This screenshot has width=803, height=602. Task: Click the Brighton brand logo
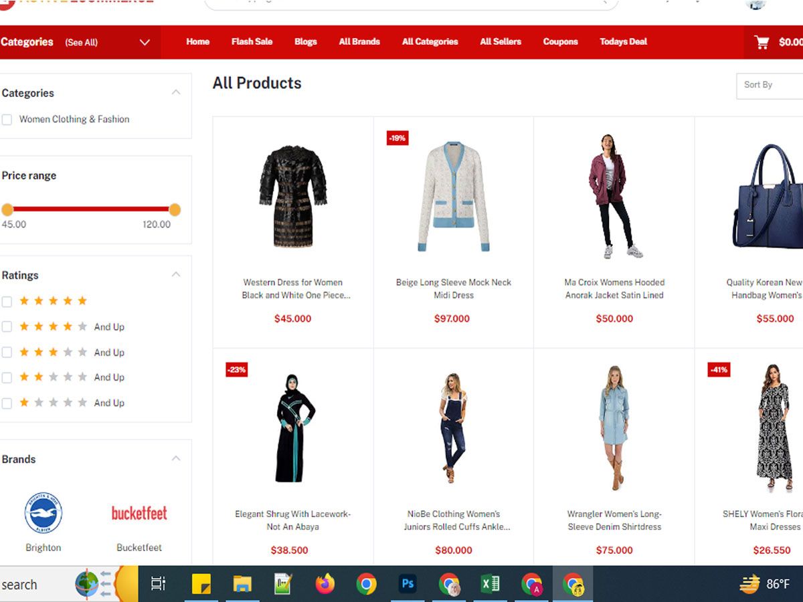pos(43,513)
